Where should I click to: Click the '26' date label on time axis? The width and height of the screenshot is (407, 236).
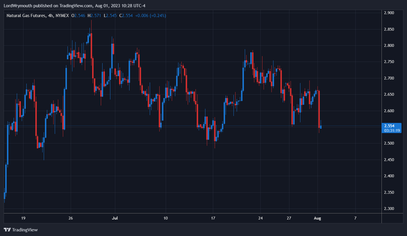pos(70,218)
